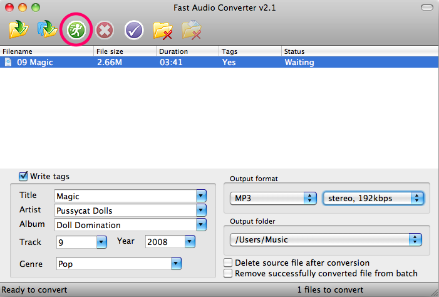The height and width of the screenshot is (297, 439).
Task: Click the add files folder icon
Action: pos(19,29)
